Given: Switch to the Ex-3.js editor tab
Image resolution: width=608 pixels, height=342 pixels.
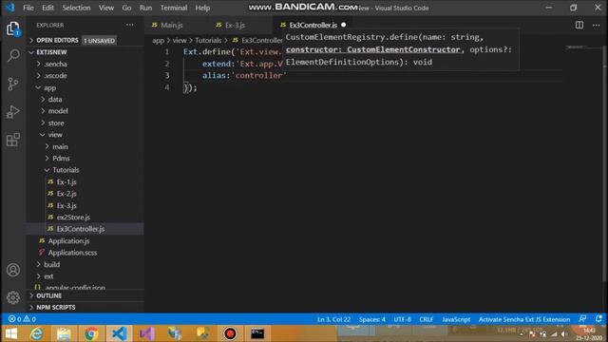Looking at the screenshot, I should pos(235,25).
